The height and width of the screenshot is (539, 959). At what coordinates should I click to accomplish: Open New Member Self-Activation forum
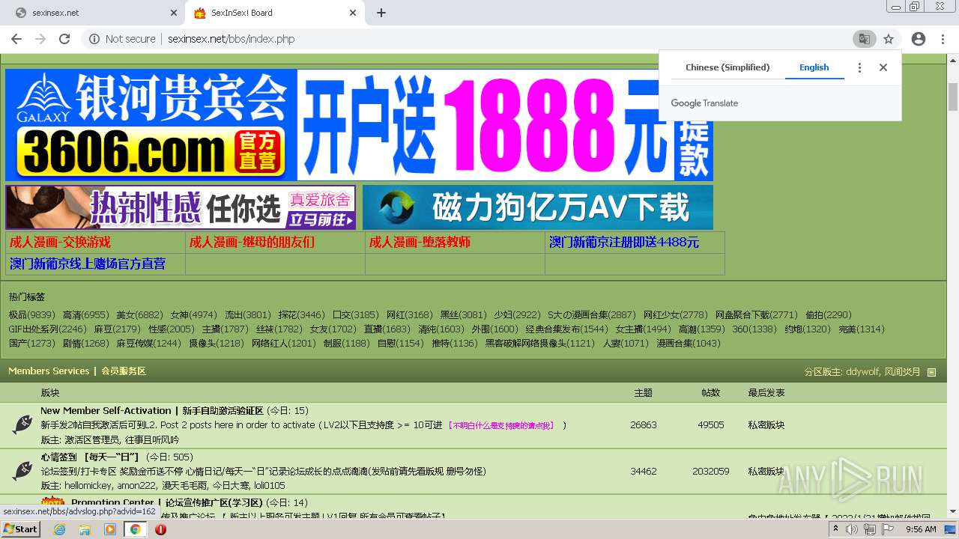click(152, 411)
